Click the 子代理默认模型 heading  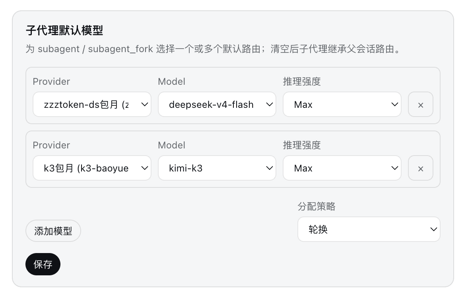click(64, 30)
